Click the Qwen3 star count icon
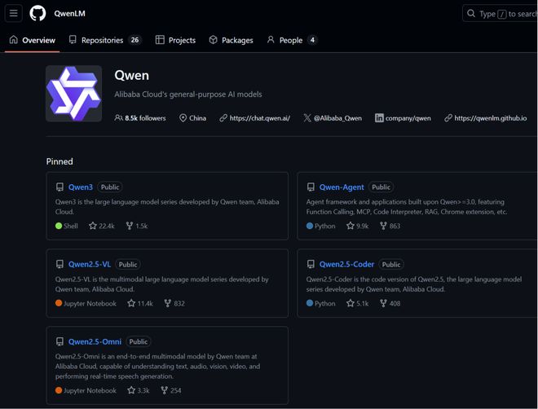Image resolution: width=538 pixels, height=409 pixels. tap(93, 226)
